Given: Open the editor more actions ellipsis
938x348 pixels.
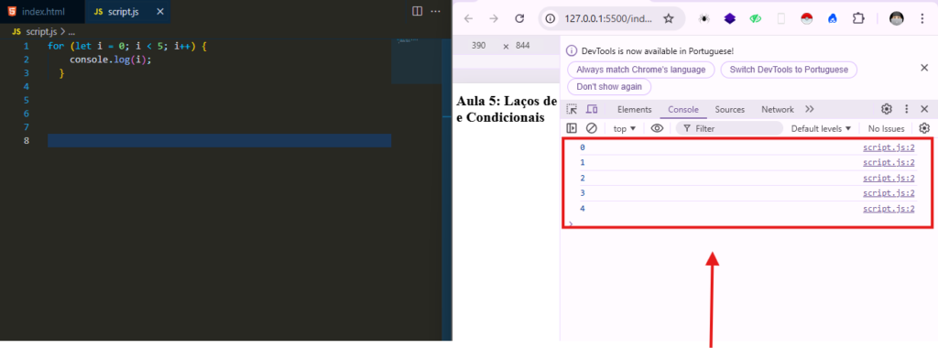Looking at the screenshot, I should [x=436, y=11].
